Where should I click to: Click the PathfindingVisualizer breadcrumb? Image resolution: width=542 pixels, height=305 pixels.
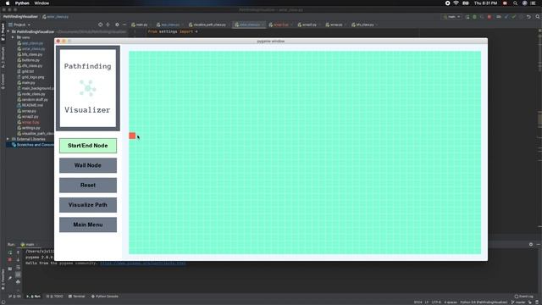20,17
